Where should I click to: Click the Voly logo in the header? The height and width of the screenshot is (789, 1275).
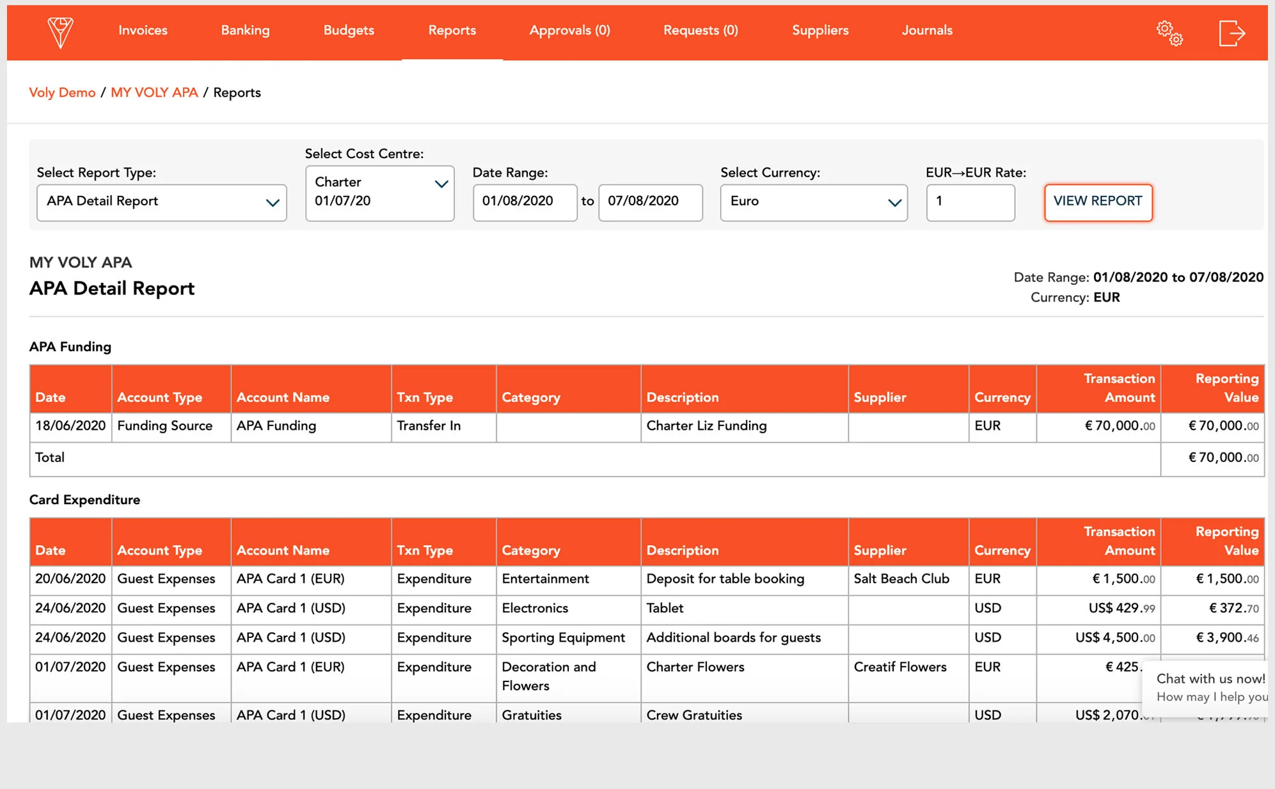point(59,30)
